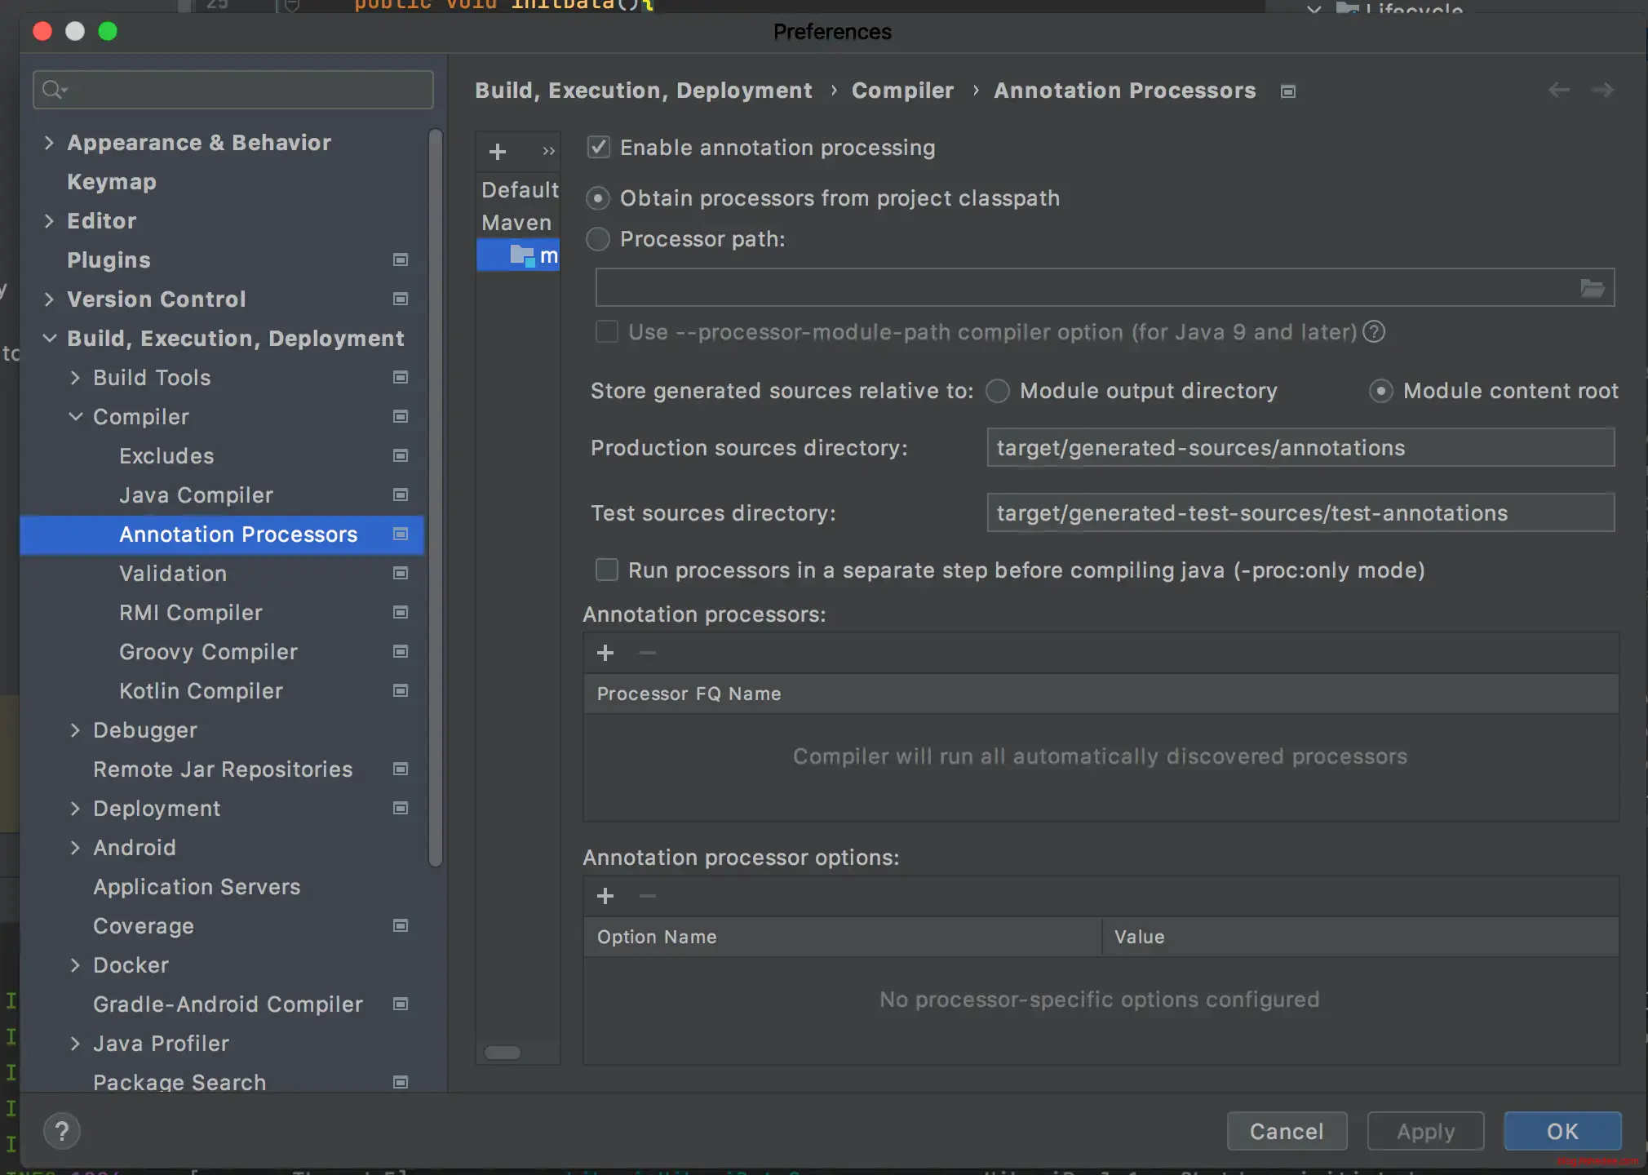Image resolution: width=1648 pixels, height=1175 pixels.
Task: Select the Keymap settings item
Action: tap(112, 182)
